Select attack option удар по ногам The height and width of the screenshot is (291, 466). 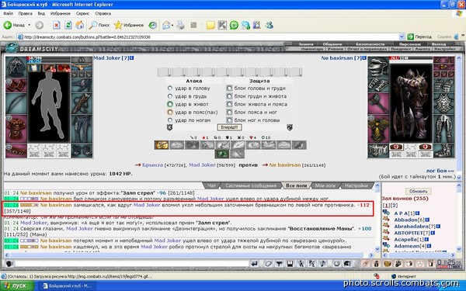[169, 120]
